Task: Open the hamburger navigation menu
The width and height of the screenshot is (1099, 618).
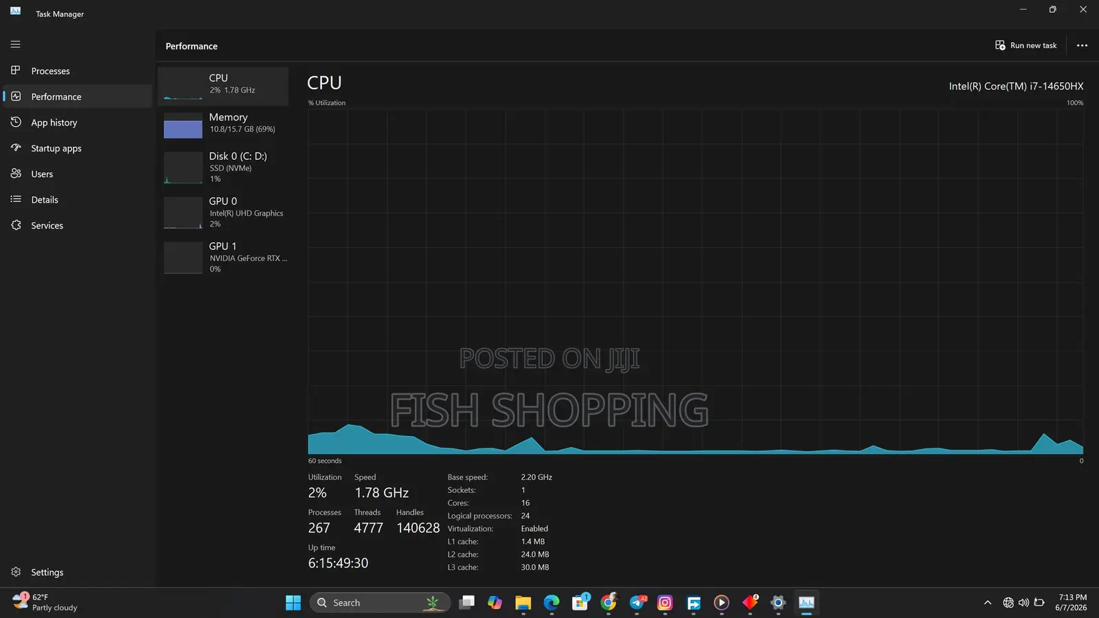Action: pos(15,45)
